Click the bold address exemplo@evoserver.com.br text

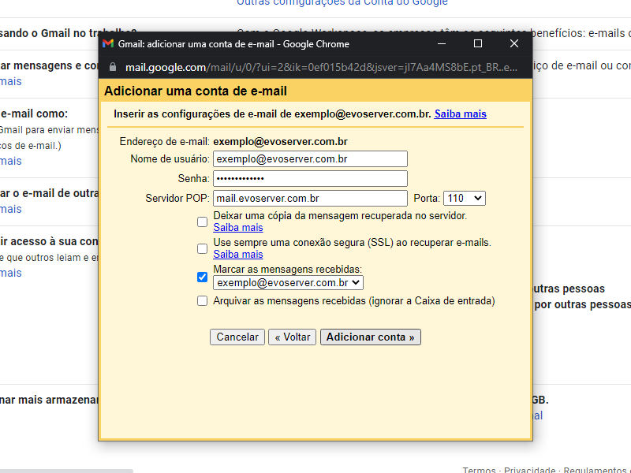[x=281, y=142]
